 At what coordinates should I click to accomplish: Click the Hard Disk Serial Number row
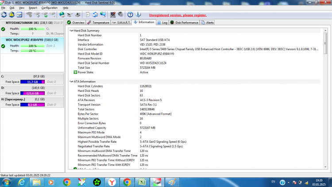(x=195, y=63)
